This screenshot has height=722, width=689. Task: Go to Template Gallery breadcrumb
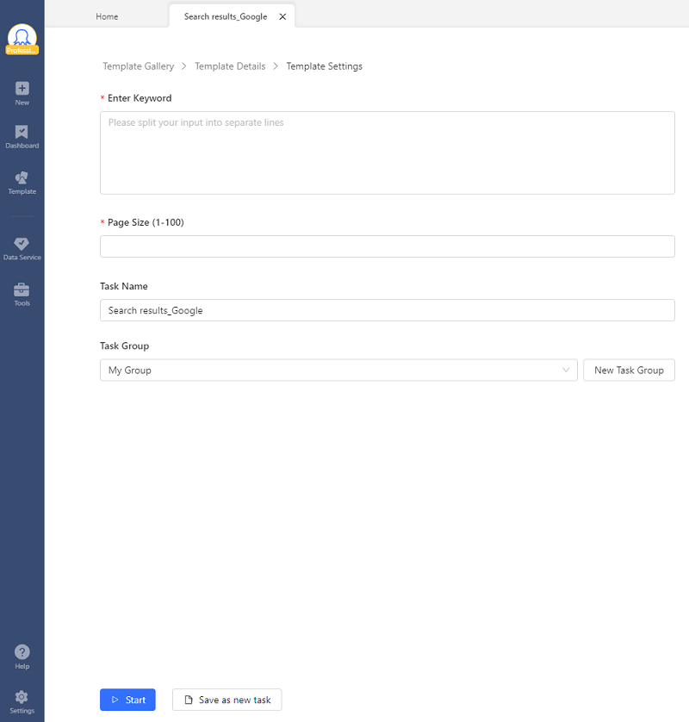[x=139, y=66]
